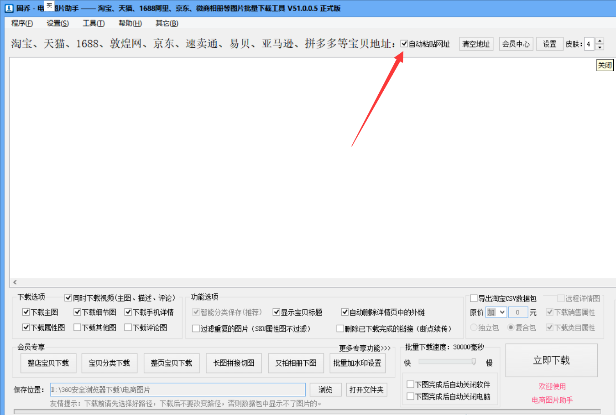This screenshot has width=616, height=415.
Task: Open 批量加水印设置 watermark settings
Action: tap(357, 363)
